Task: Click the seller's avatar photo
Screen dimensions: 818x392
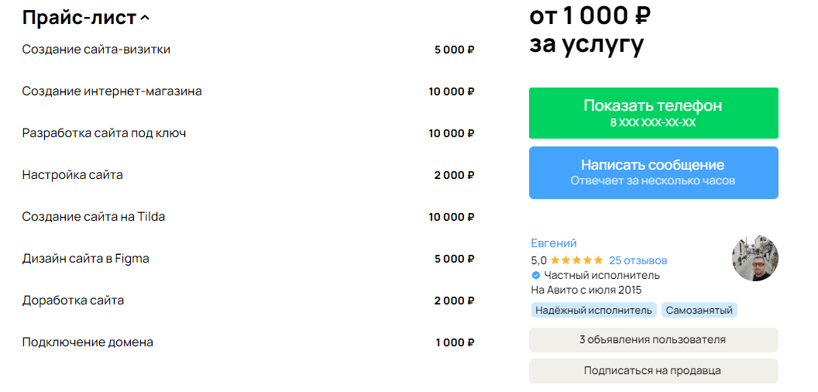Action: pyautogui.click(x=755, y=258)
